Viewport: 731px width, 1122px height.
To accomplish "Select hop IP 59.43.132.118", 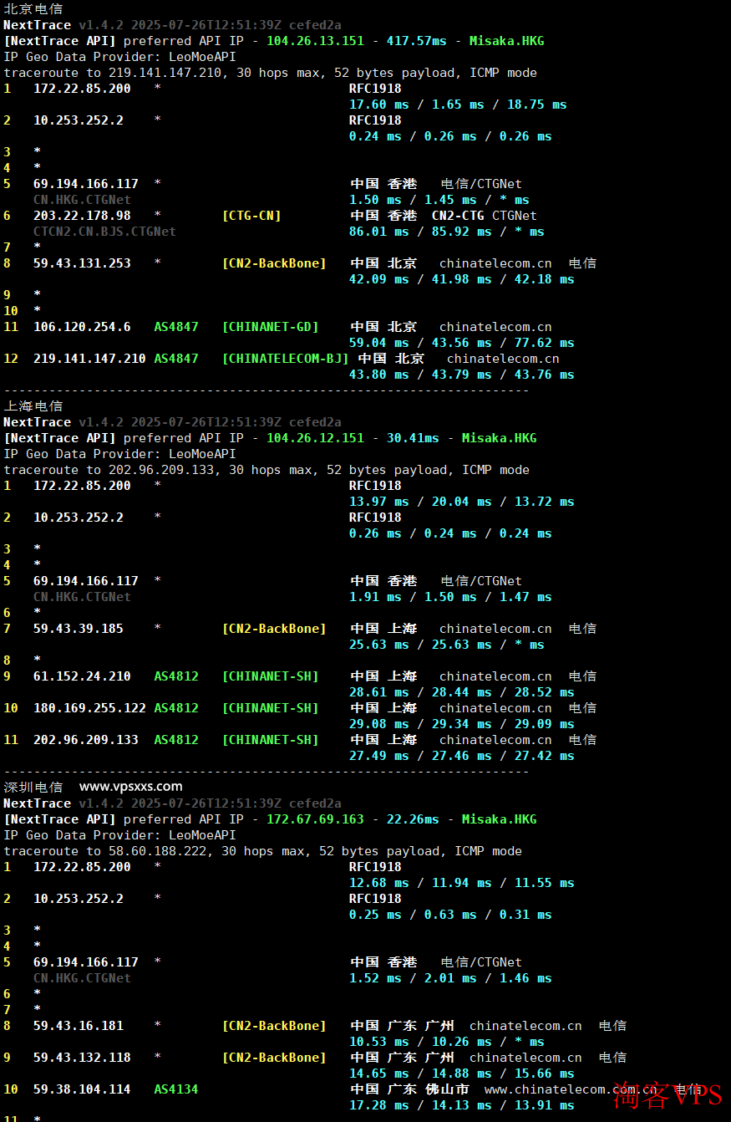I will 82,1058.
